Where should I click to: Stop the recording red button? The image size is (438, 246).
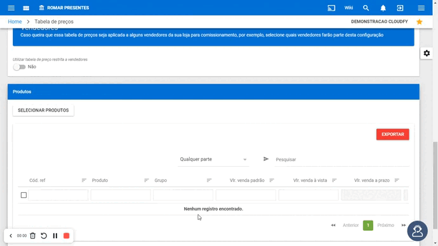pos(66,236)
